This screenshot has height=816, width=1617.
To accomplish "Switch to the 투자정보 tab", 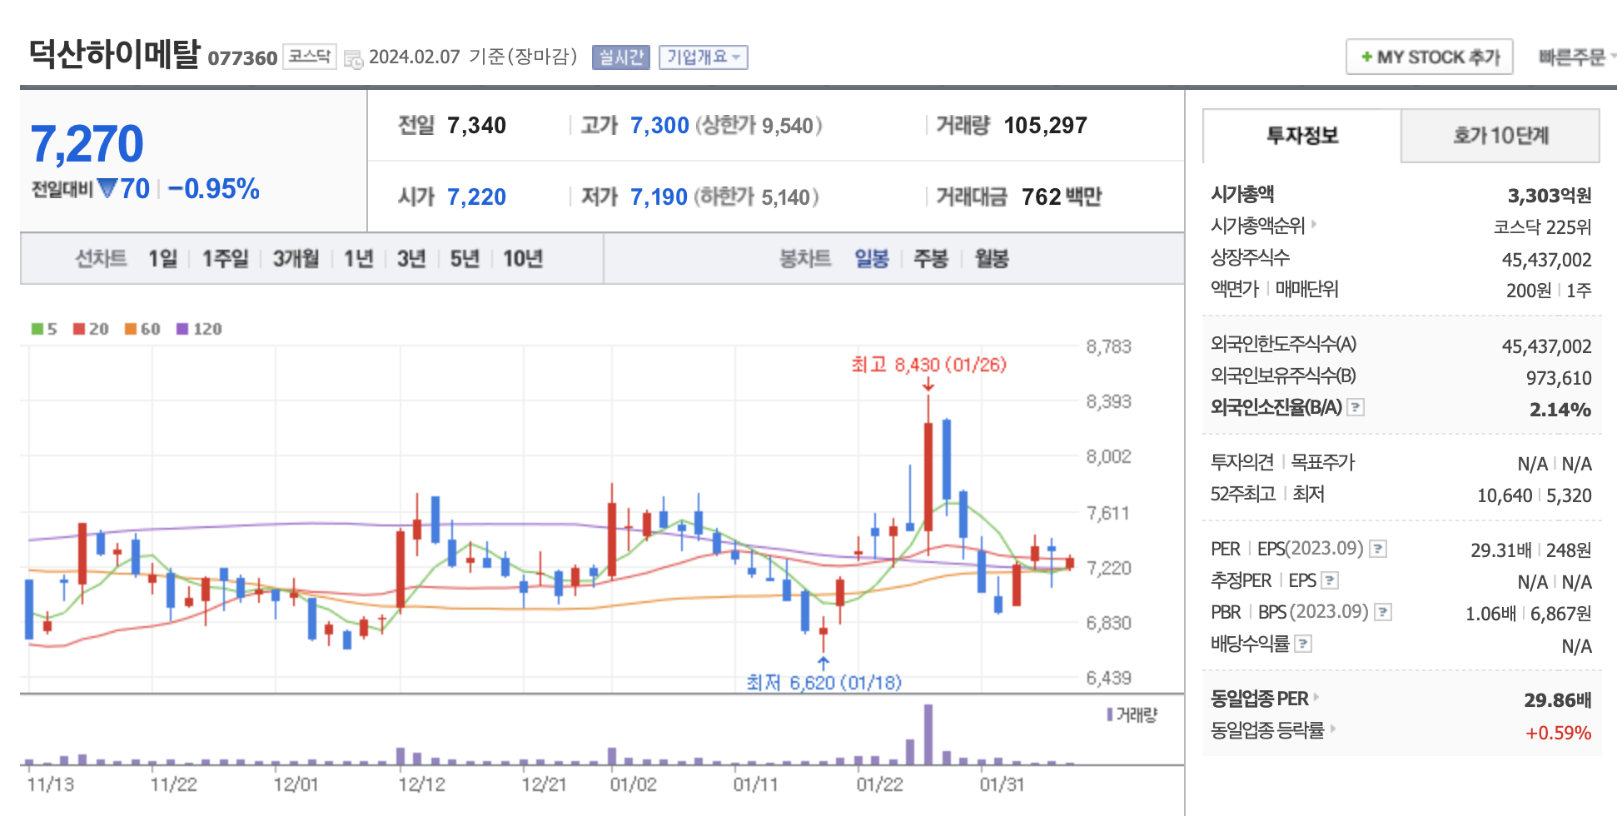I will coord(1302,136).
